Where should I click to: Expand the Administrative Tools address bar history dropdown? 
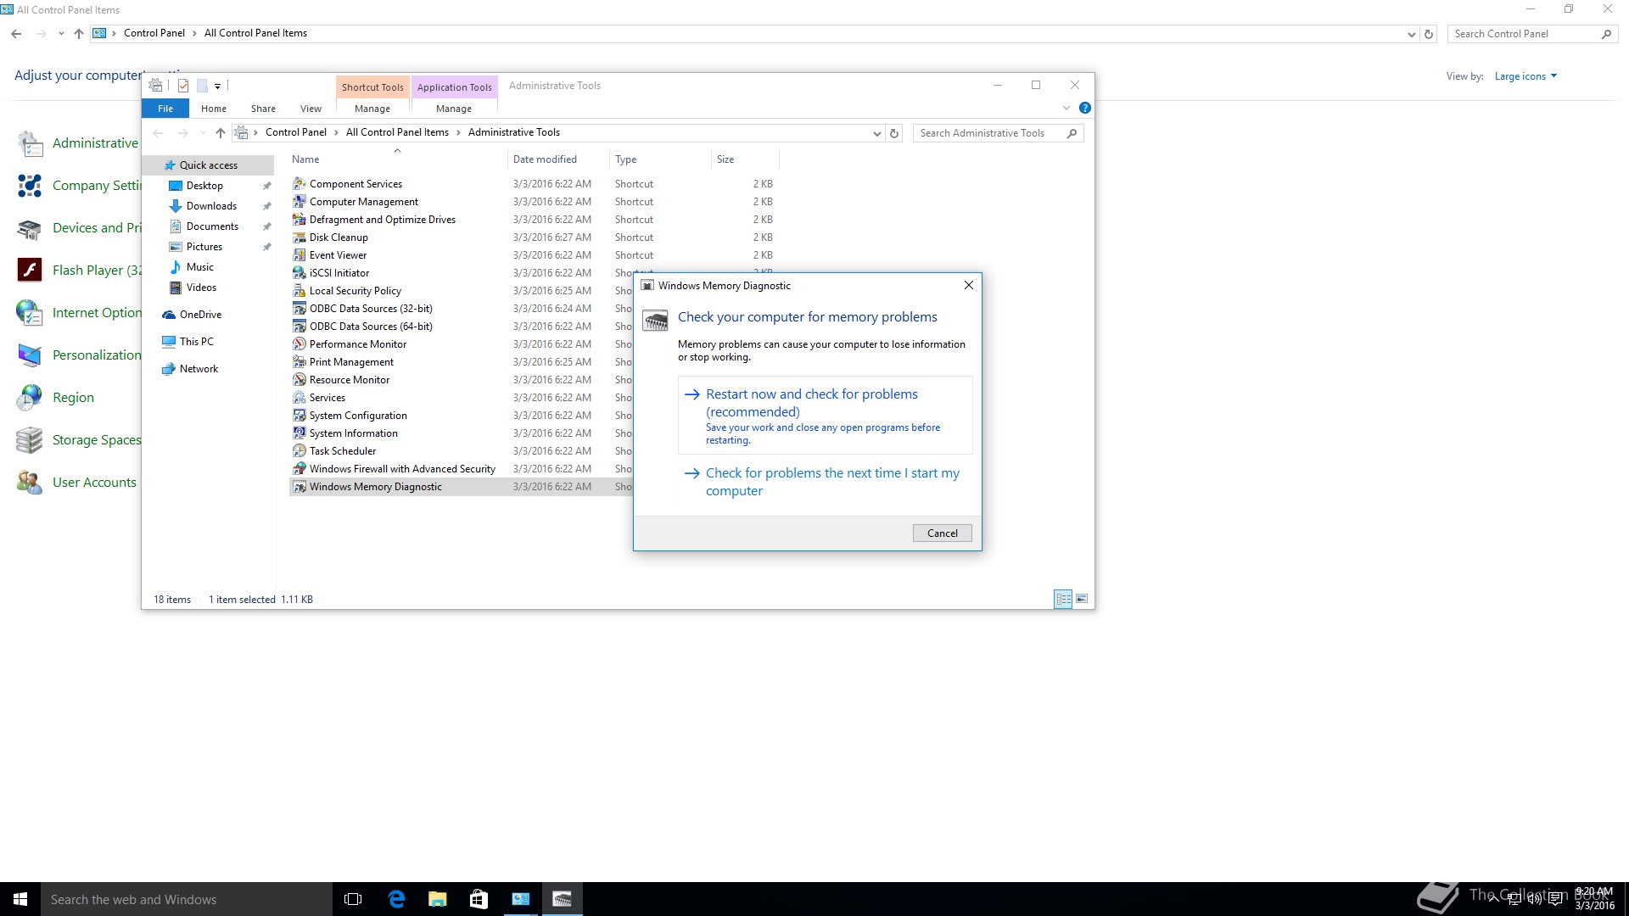876,133
